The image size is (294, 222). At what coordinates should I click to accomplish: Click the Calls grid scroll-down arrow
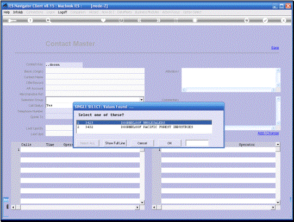point(142,202)
